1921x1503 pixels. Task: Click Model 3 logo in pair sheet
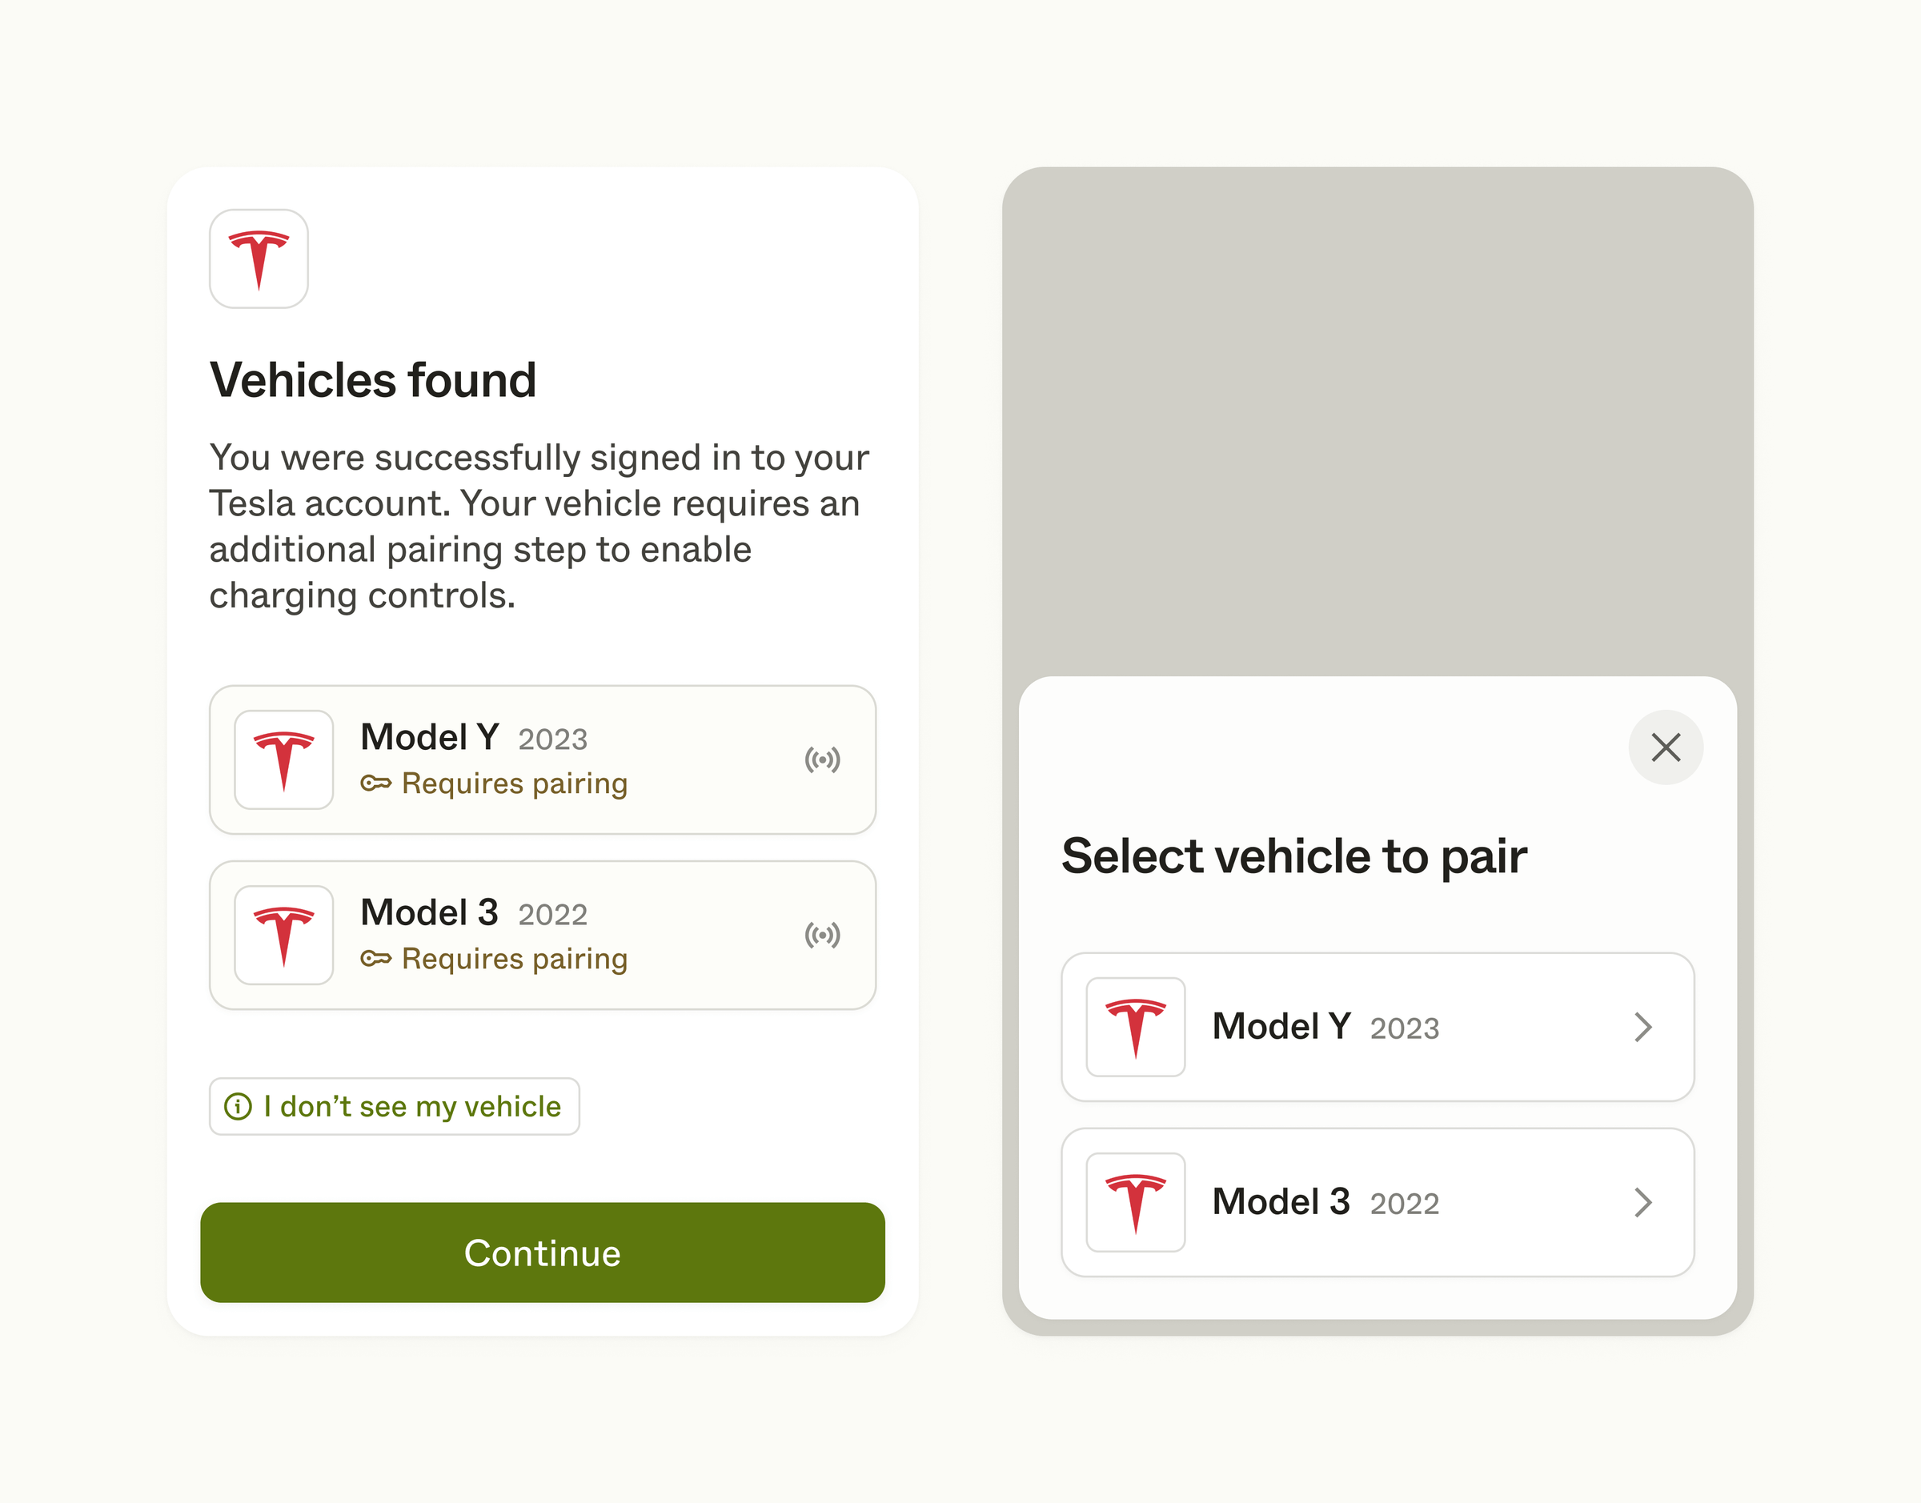[1135, 1202]
